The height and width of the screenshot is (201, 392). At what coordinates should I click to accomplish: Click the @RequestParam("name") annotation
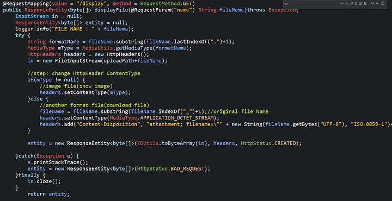pyautogui.click(x=163, y=10)
